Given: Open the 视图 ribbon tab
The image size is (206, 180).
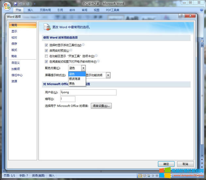Looking at the screenshot, I should [96, 10].
